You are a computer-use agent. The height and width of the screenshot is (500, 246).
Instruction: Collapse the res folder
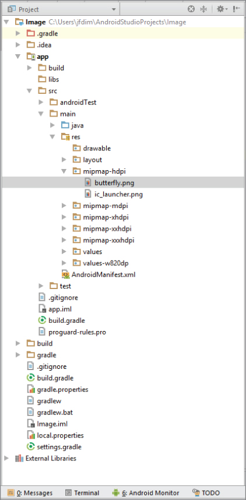pos(52,137)
